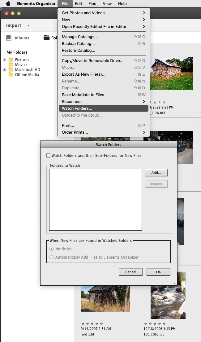Screen dimensions: 201x342
Task: Open the Apple menu
Action: pyautogui.click(x=8, y=3)
